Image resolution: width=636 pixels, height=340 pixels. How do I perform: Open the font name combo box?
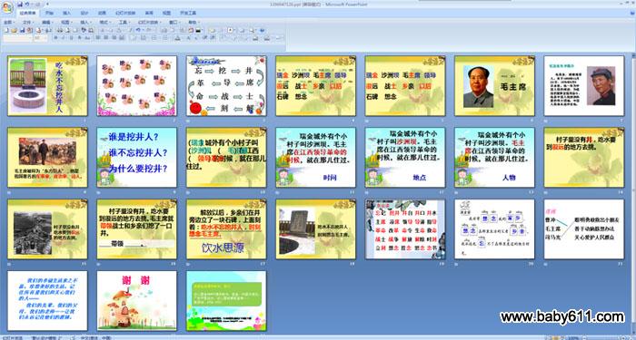pos(17,38)
